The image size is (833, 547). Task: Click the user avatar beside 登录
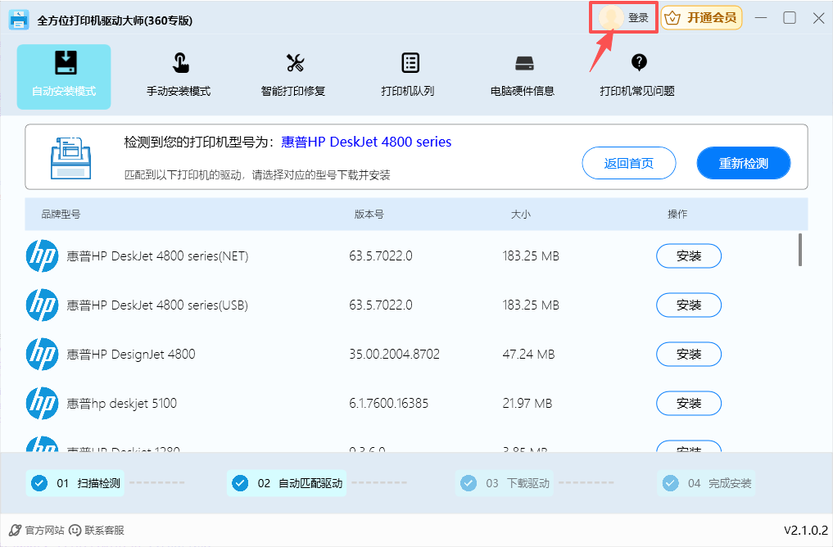point(611,18)
